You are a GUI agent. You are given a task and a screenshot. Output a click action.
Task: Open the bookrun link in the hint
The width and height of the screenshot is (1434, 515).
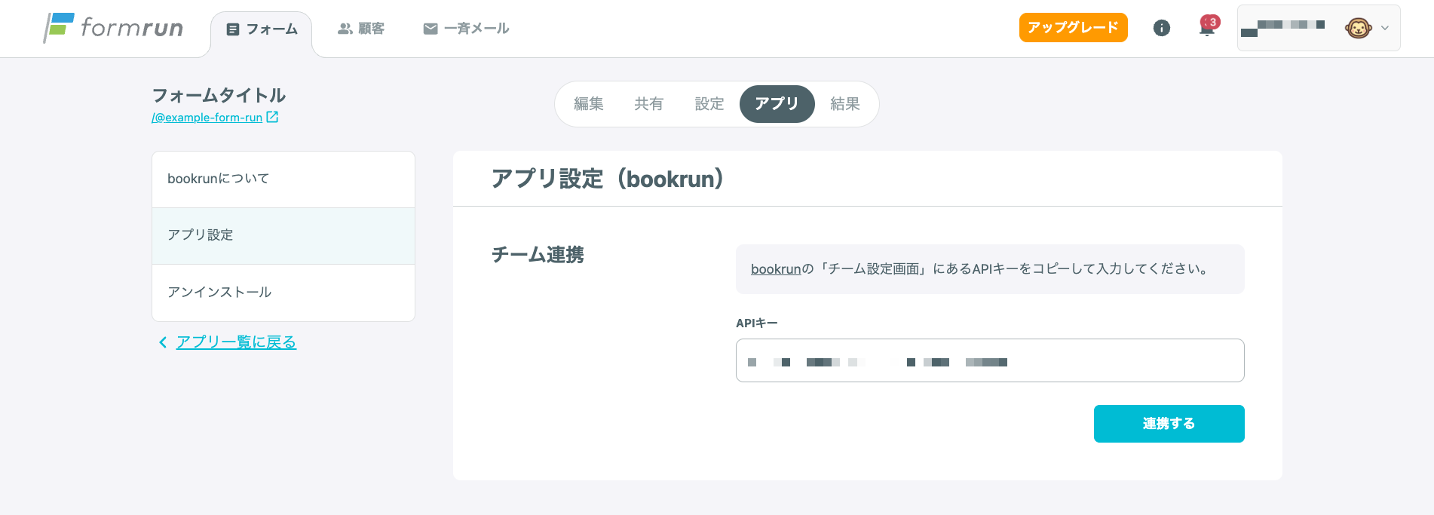776,269
